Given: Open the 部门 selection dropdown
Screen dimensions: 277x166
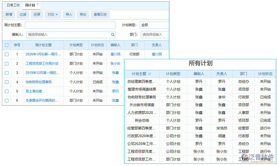Looking at the screenshot, I should coord(155,35).
